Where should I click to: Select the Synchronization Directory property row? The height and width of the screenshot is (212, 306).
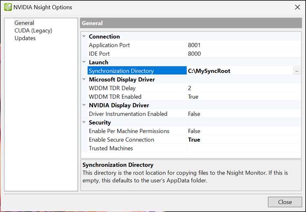(137, 71)
